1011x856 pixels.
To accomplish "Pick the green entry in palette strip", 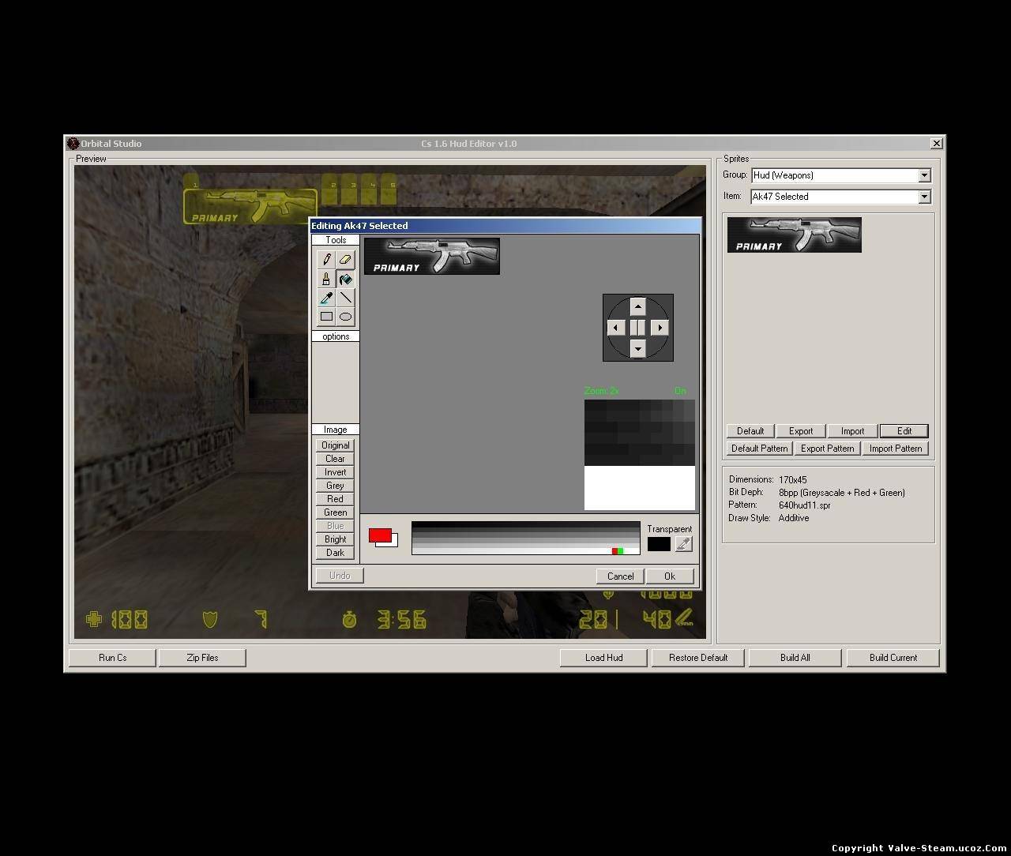I will (x=620, y=551).
